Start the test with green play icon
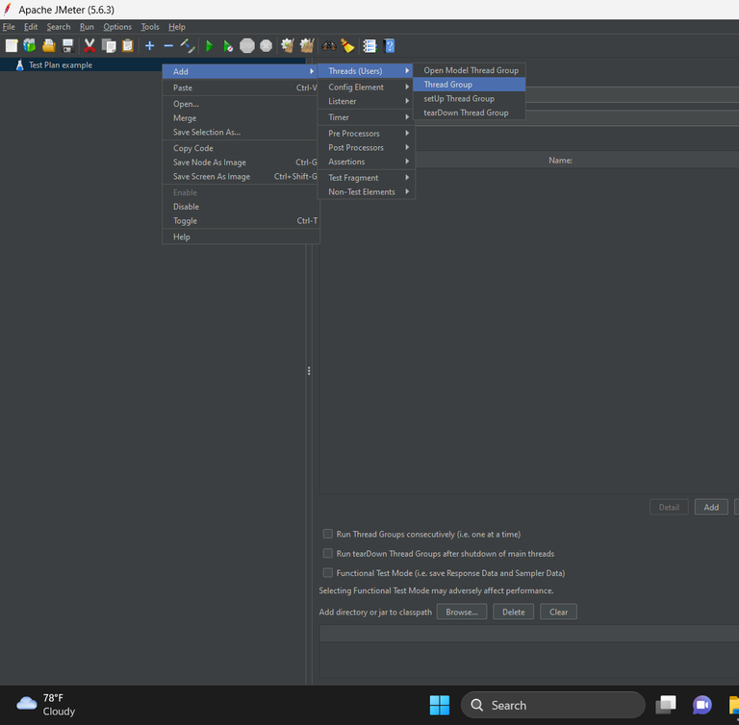739x725 pixels. click(x=210, y=46)
